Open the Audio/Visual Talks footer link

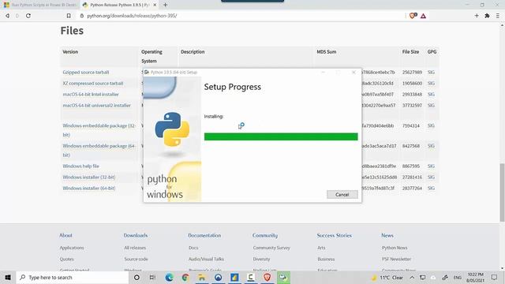pyautogui.click(x=206, y=259)
